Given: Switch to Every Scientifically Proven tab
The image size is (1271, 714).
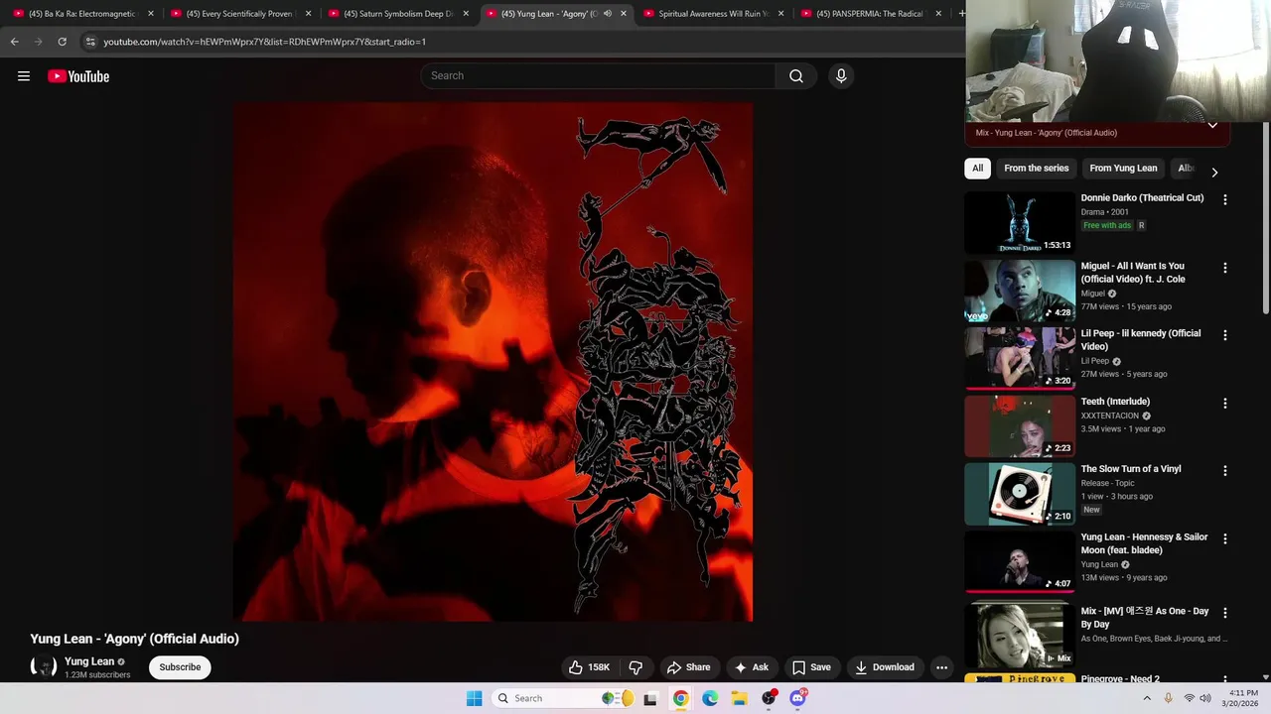Looking at the screenshot, I should click(x=238, y=14).
